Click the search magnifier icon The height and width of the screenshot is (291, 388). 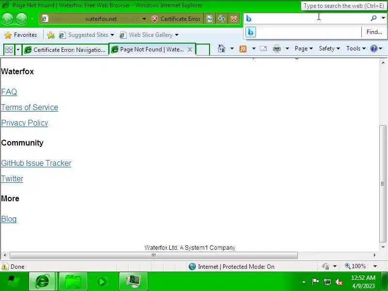(x=373, y=18)
